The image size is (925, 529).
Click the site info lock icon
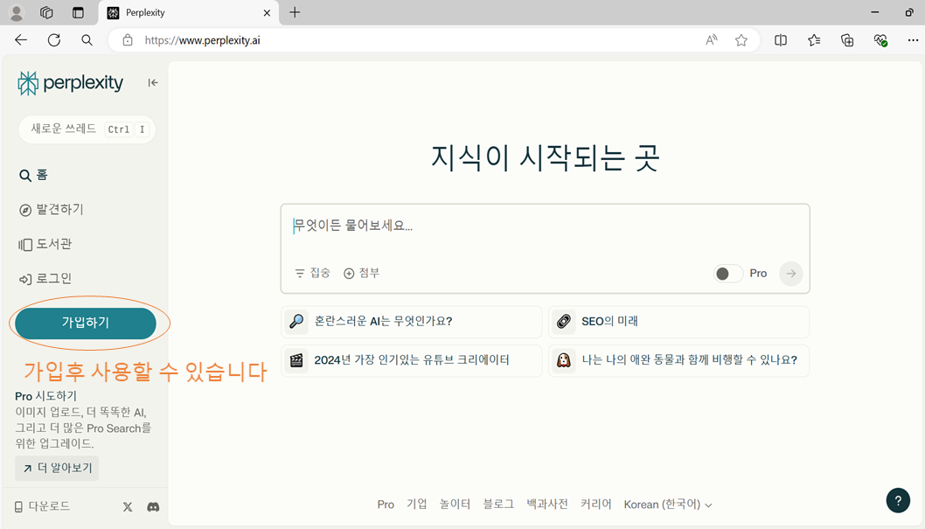(x=128, y=40)
